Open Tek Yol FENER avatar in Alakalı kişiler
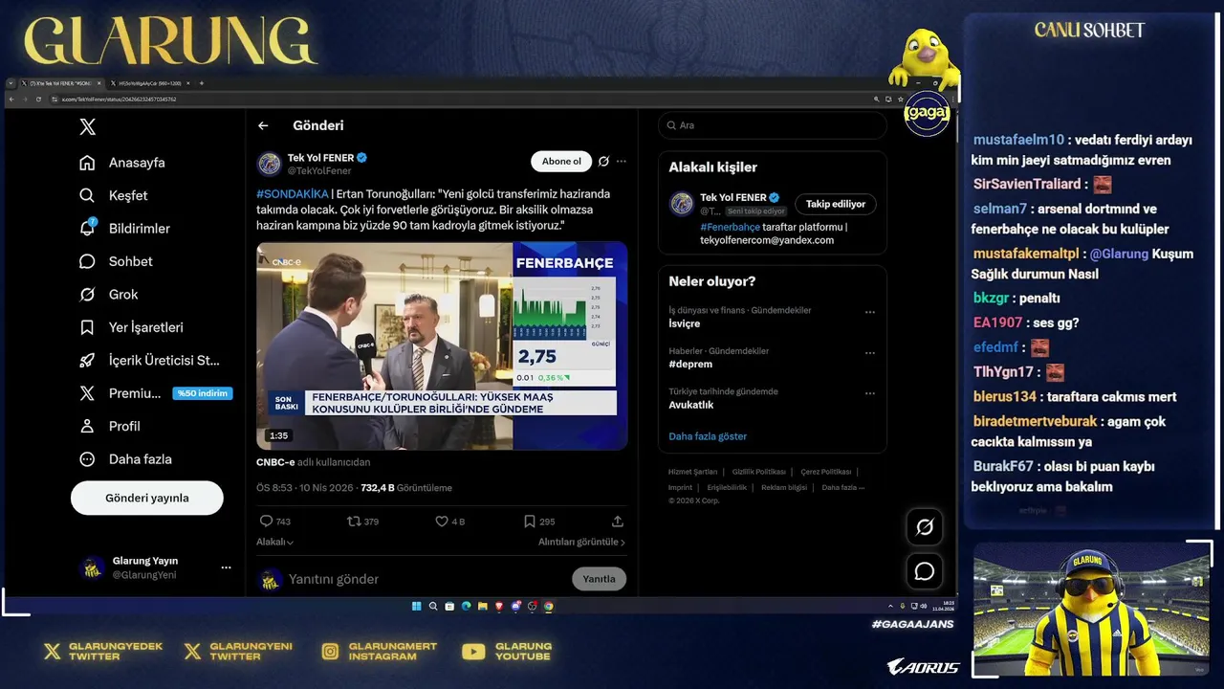1224x689 pixels. point(681,204)
